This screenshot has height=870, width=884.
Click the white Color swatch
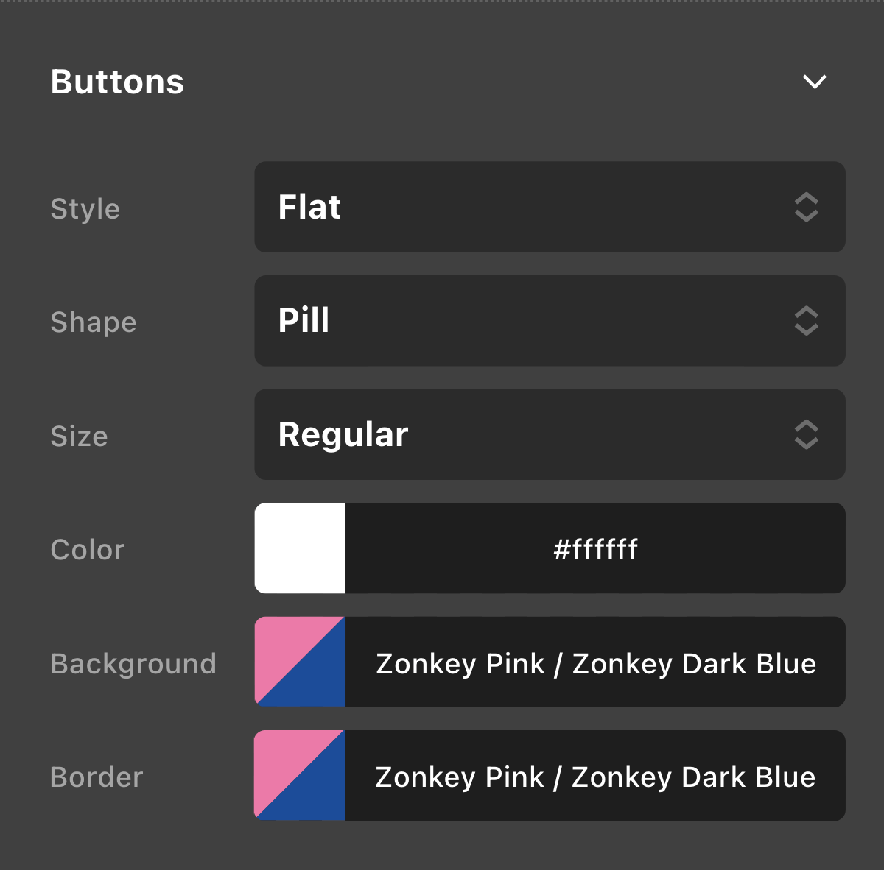tap(301, 548)
